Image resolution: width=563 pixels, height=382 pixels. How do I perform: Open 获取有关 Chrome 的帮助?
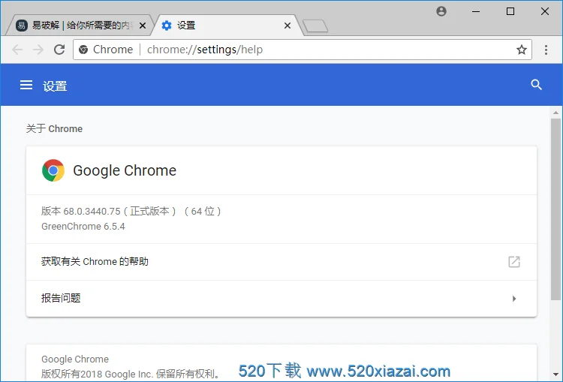[x=281, y=262]
